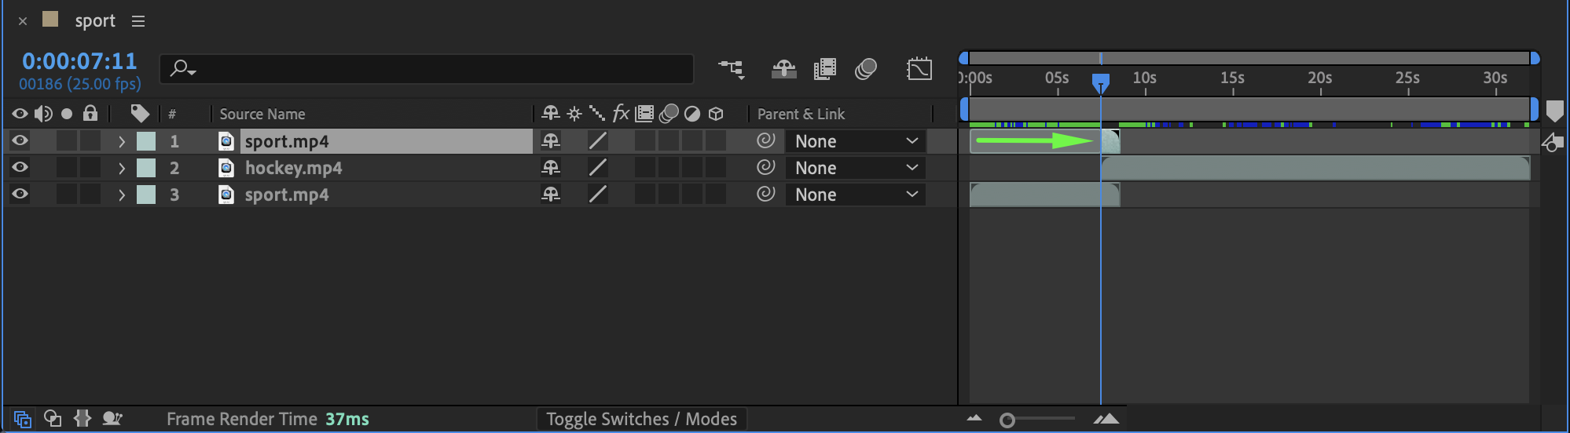Click the Frame Blending column header icon
The height and width of the screenshot is (433, 1570).
click(644, 114)
